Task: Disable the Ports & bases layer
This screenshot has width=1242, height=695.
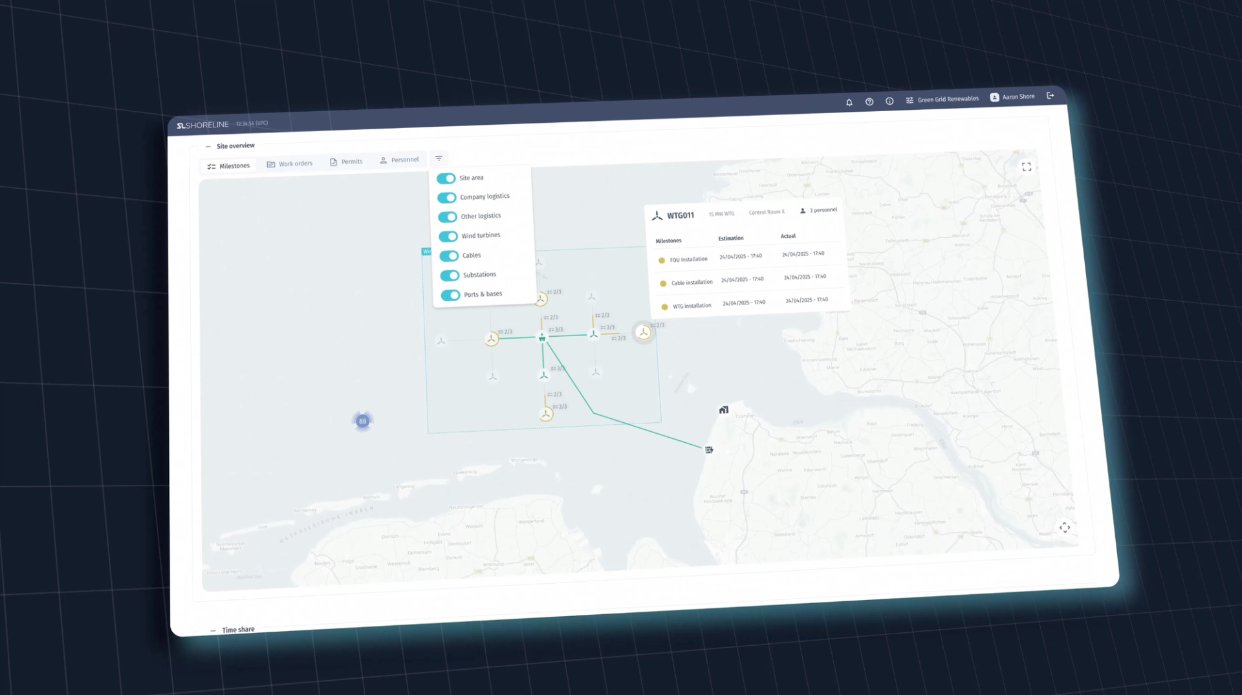Action: click(450, 295)
